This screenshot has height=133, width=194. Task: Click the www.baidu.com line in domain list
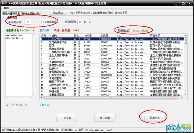(14, 35)
